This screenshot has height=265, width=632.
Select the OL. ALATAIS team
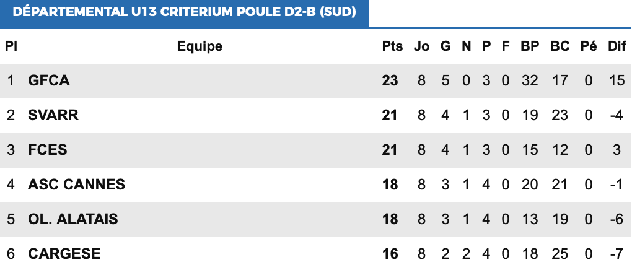[72, 219]
